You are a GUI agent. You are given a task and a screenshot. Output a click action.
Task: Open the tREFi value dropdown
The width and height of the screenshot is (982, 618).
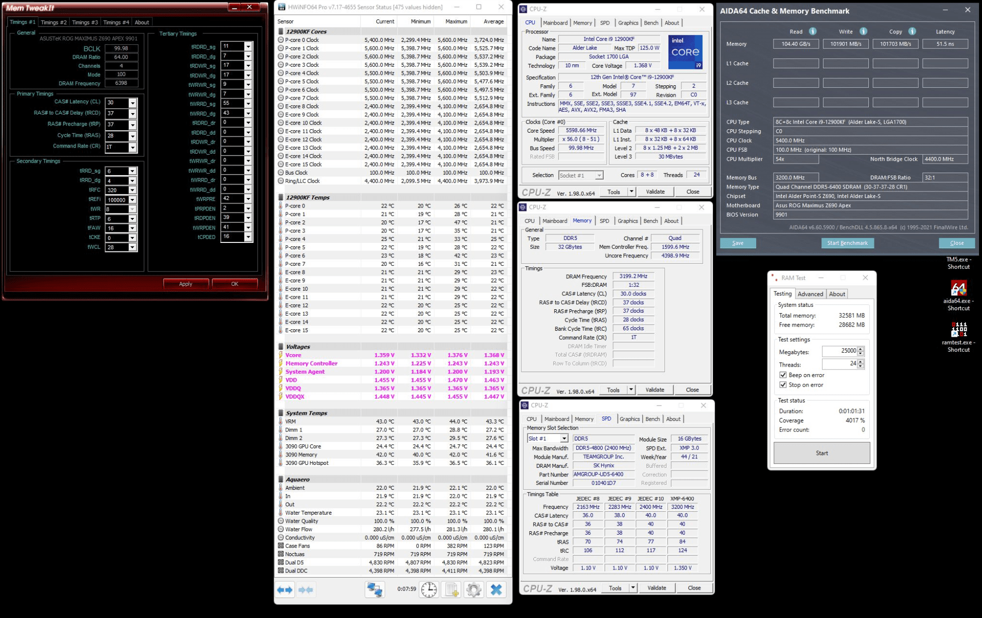point(132,200)
